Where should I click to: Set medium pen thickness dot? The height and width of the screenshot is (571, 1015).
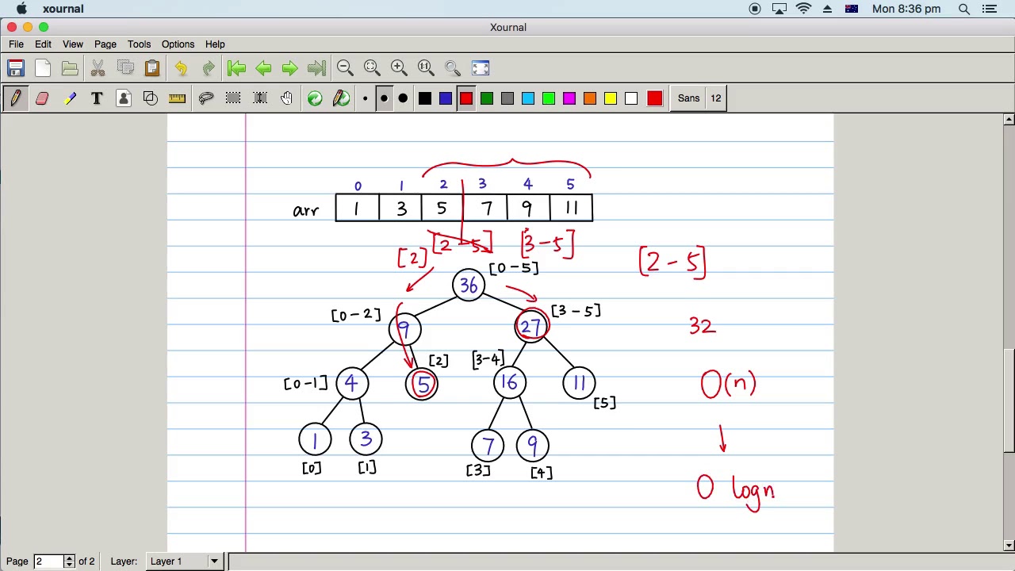[384, 98]
